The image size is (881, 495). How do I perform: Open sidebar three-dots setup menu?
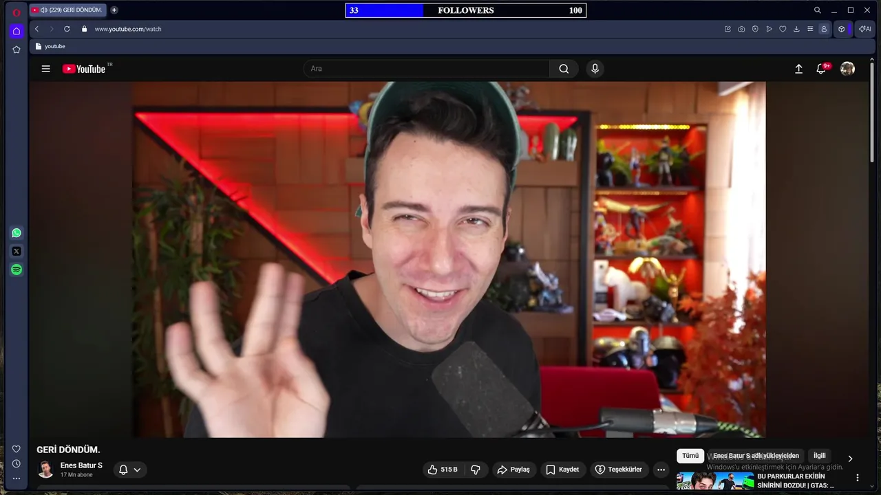(x=17, y=478)
